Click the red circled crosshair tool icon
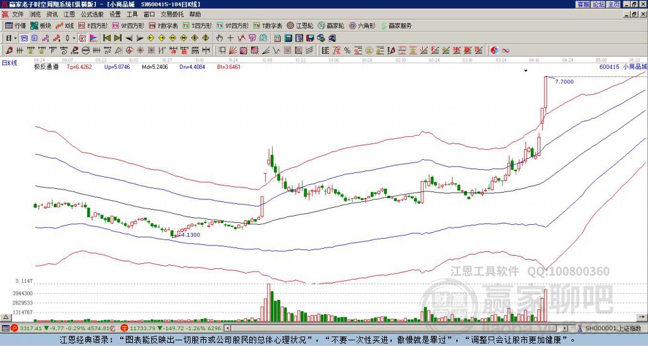Image resolution: width=648 pixels, height=346 pixels. click(x=129, y=51)
